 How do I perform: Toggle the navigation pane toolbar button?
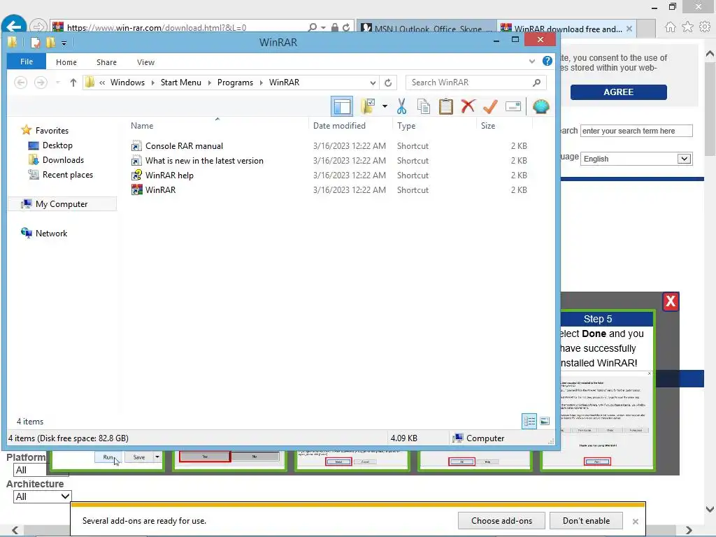pos(341,107)
